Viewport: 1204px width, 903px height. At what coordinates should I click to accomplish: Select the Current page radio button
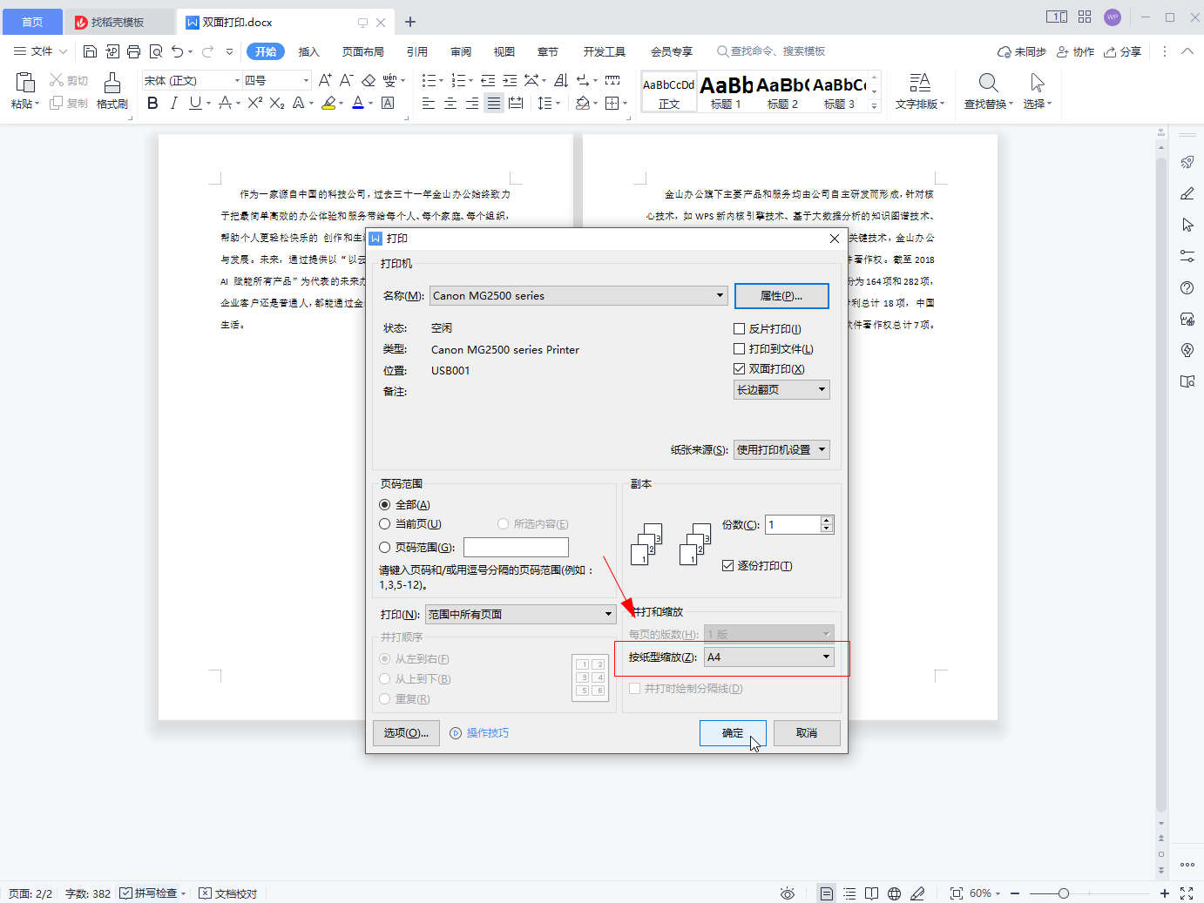pos(384,523)
